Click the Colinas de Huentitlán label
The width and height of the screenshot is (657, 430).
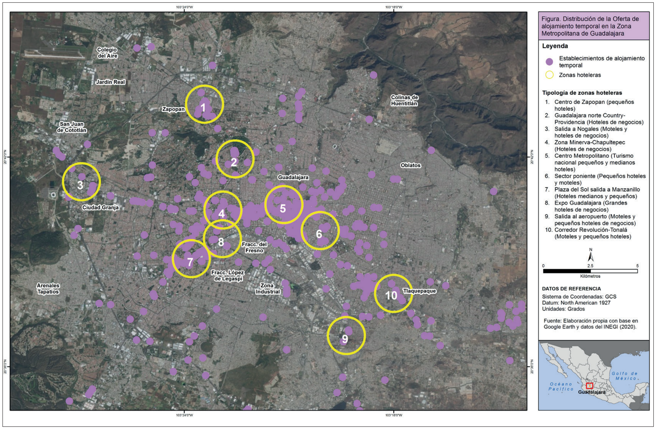[x=404, y=101]
